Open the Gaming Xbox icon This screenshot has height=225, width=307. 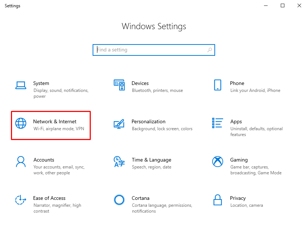[218, 162]
